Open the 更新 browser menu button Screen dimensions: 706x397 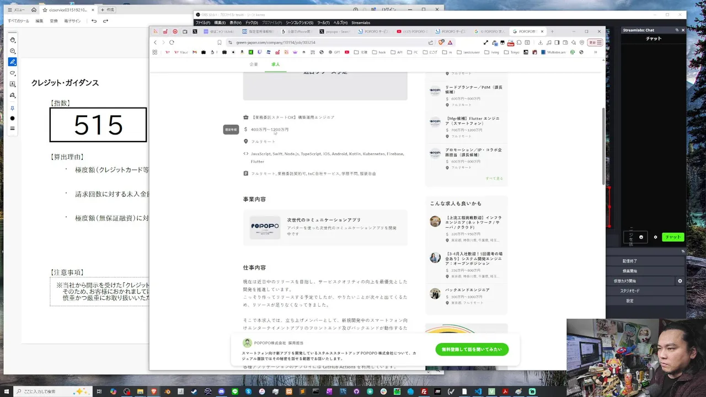point(595,42)
